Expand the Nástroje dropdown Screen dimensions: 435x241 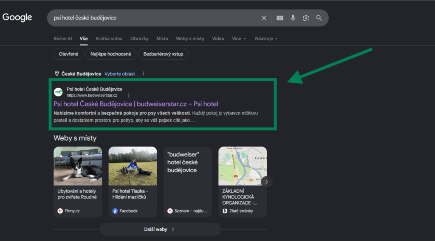click(x=266, y=39)
